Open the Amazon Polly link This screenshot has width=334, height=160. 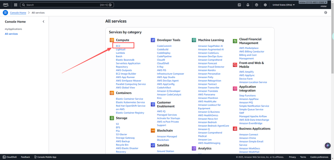205,77
